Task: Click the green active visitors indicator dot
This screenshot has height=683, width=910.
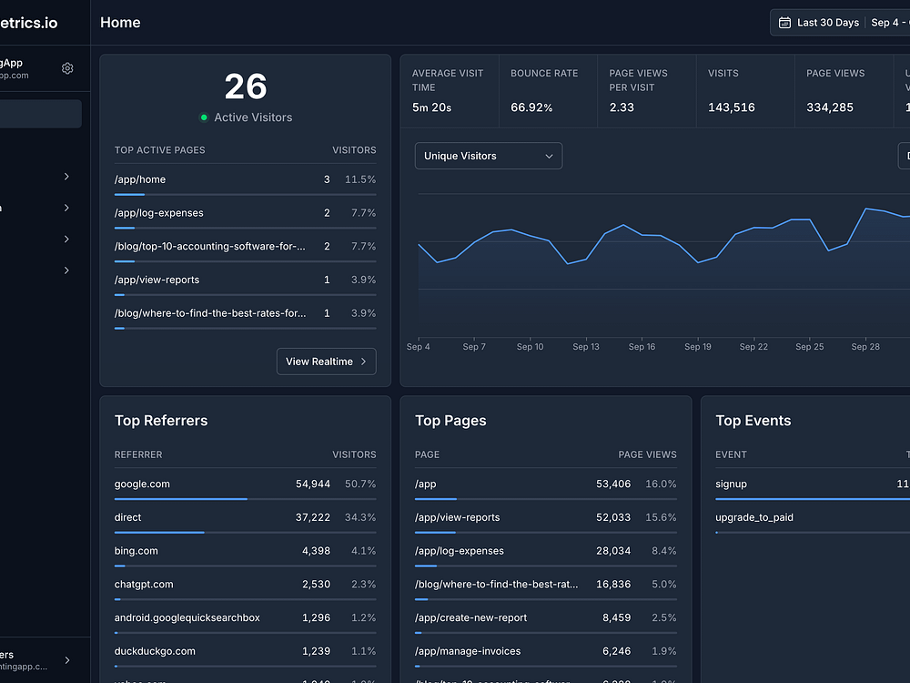Action: coord(204,117)
